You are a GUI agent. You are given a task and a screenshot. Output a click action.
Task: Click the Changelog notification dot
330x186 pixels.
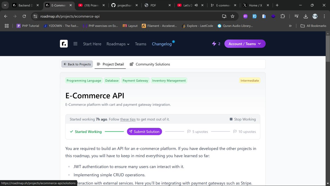(x=174, y=42)
